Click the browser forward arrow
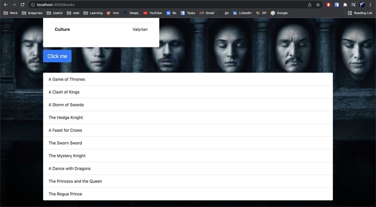This screenshot has height=207, width=376. pyautogui.click(x=14, y=5)
